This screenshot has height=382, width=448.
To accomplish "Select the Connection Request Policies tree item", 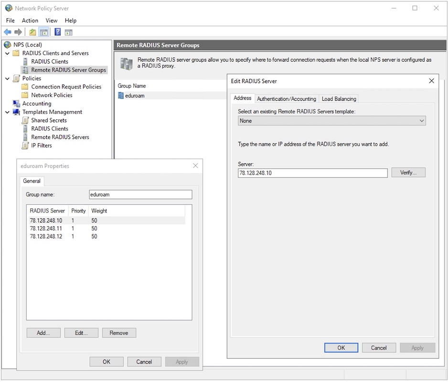I will (x=66, y=86).
